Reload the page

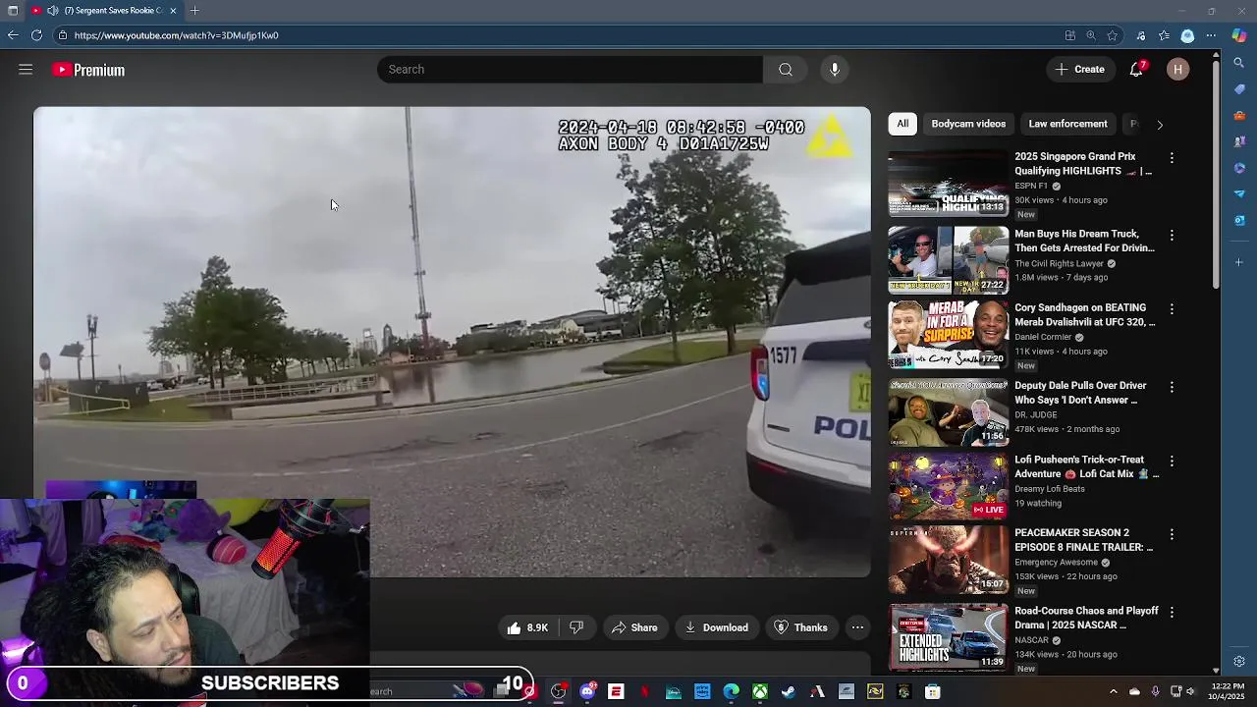[36, 35]
